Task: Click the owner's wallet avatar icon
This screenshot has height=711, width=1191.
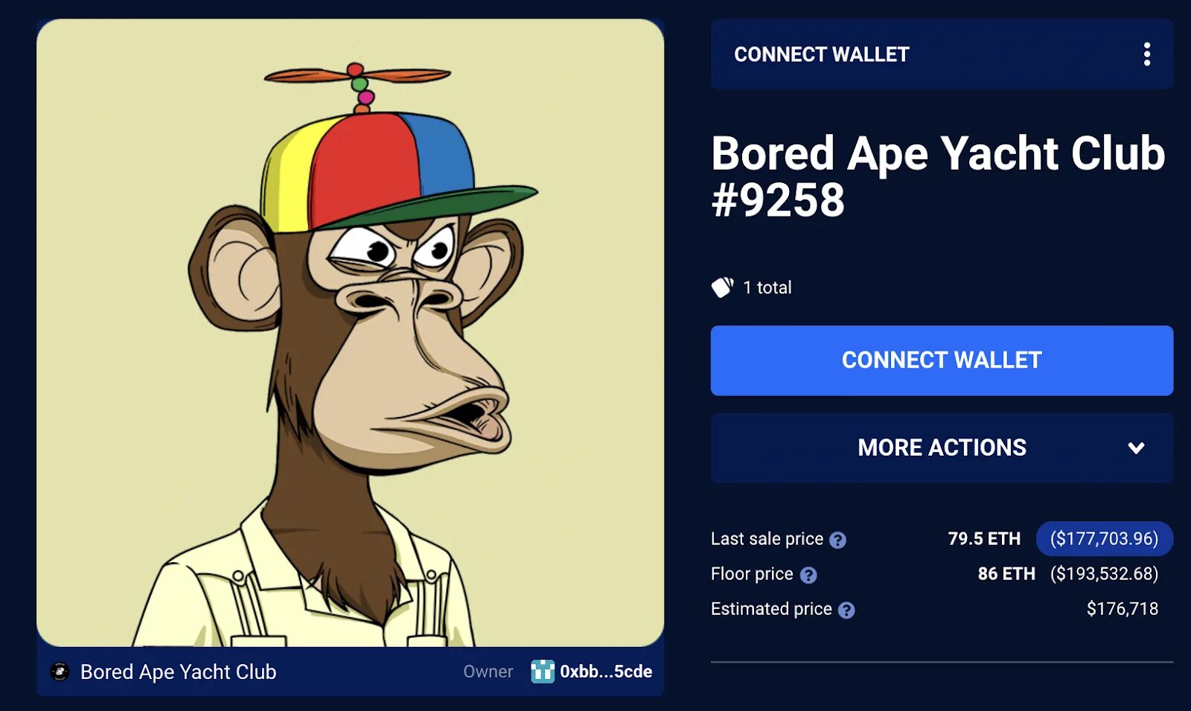Action: click(x=543, y=672)
